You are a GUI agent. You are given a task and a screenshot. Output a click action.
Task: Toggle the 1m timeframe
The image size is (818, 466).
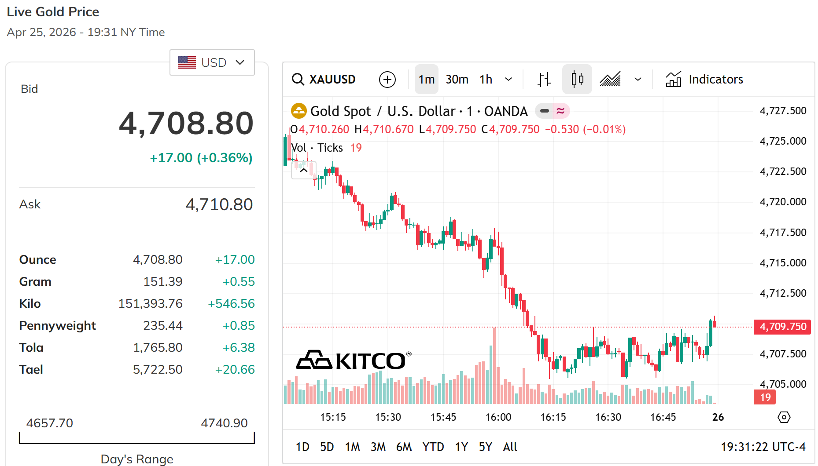tap(426, 80)
